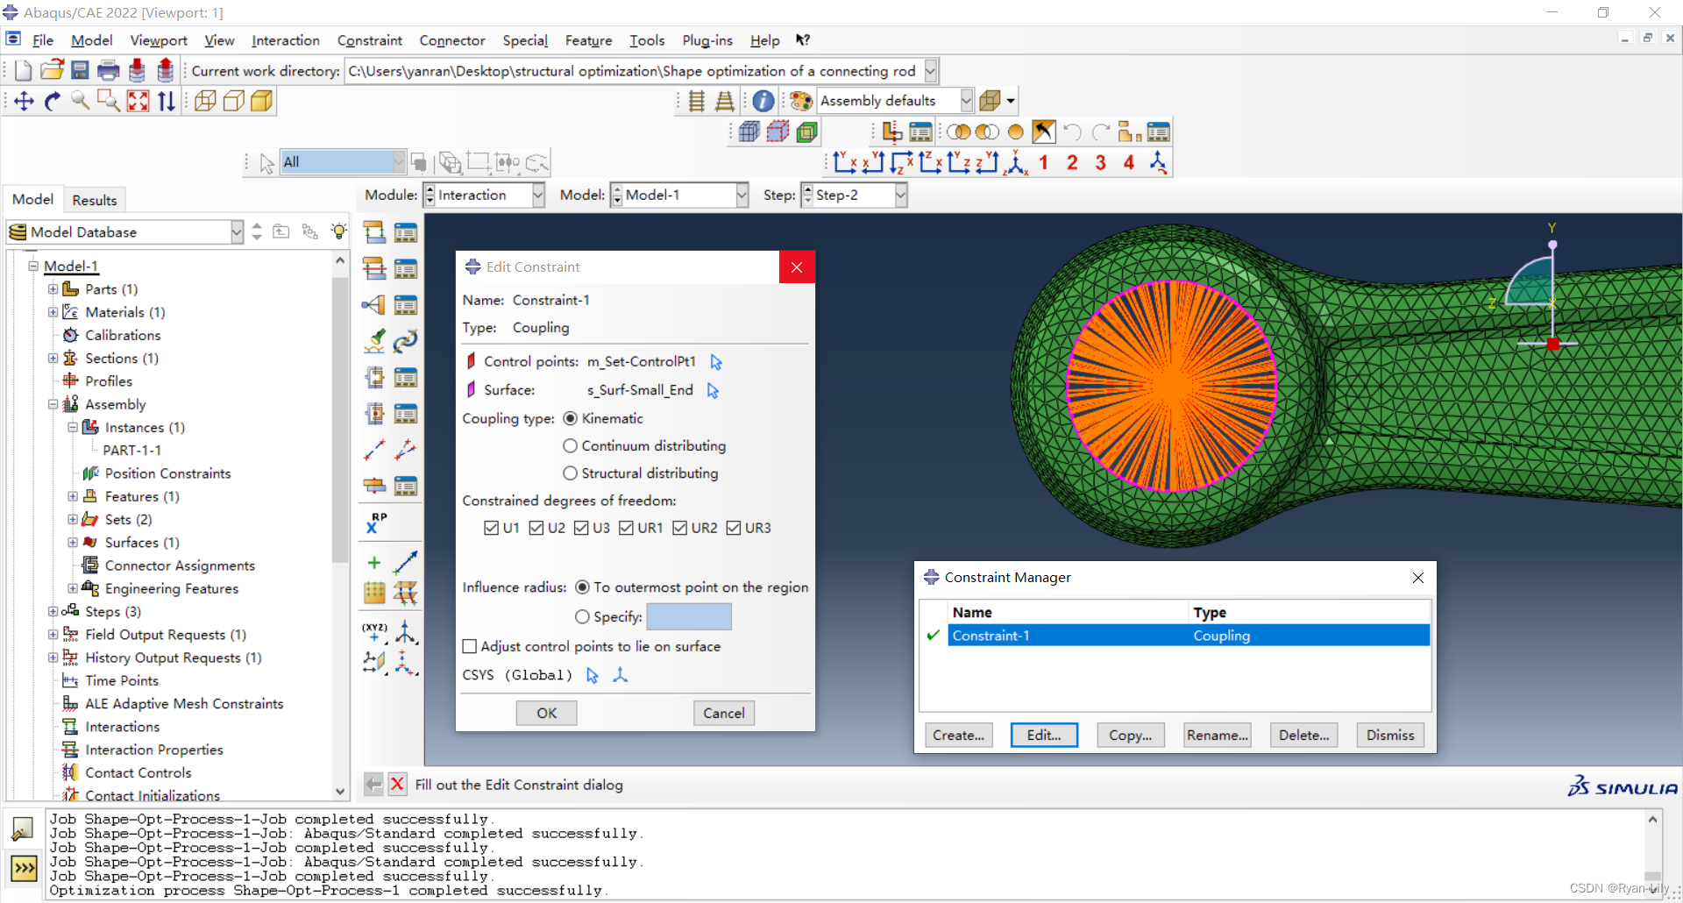Select the Pan View tool

click(x=25, y=102)
